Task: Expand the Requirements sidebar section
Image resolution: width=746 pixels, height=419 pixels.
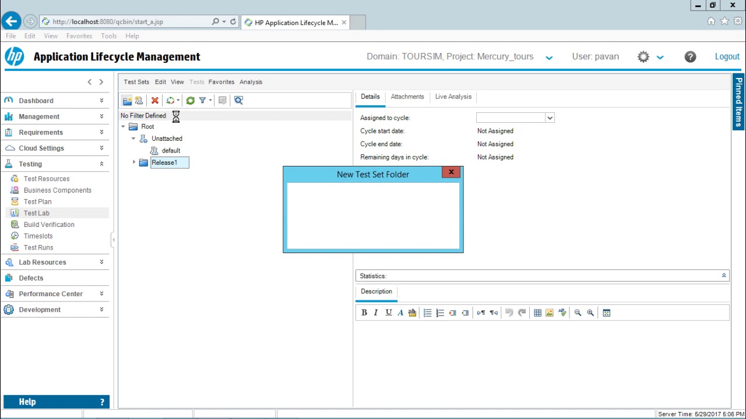Action: [101, 132]
